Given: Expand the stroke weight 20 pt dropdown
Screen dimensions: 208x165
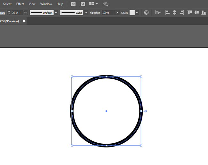Looking at the screenshot, I should [25, 13].
